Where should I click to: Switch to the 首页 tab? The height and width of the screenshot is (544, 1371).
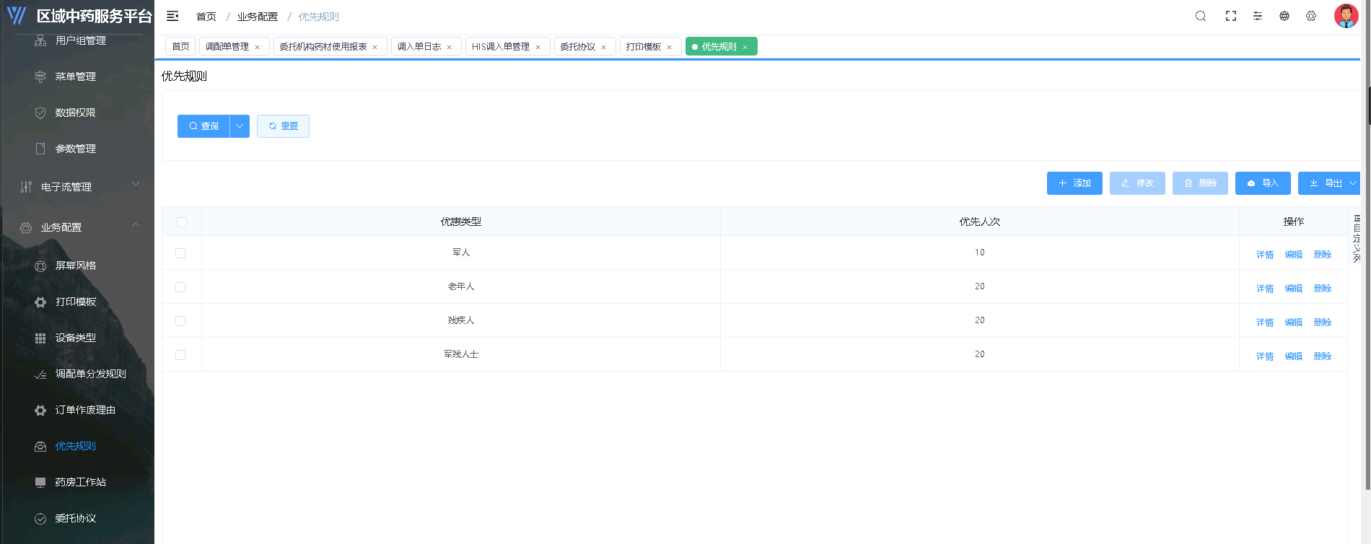coord(180,46)
